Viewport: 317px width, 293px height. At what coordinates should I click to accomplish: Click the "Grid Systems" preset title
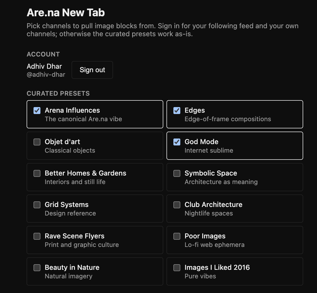66,205
